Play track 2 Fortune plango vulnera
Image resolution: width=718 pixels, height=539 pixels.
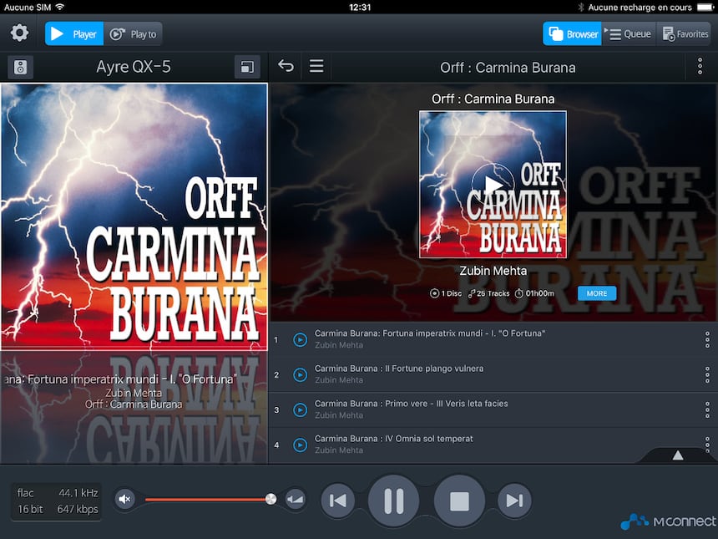click(x=300, y=374)
